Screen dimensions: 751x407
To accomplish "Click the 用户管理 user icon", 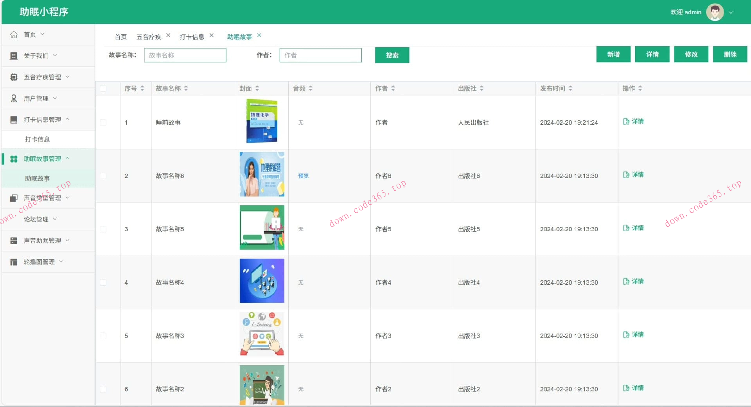I will pyautogui.click(x=14, y=98).
